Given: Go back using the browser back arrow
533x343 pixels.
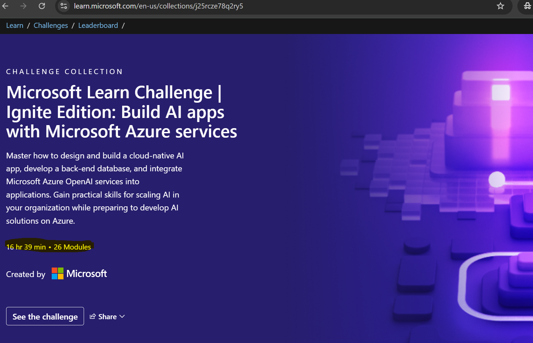Looking at the screenshot, I should [x=5, y=6].
